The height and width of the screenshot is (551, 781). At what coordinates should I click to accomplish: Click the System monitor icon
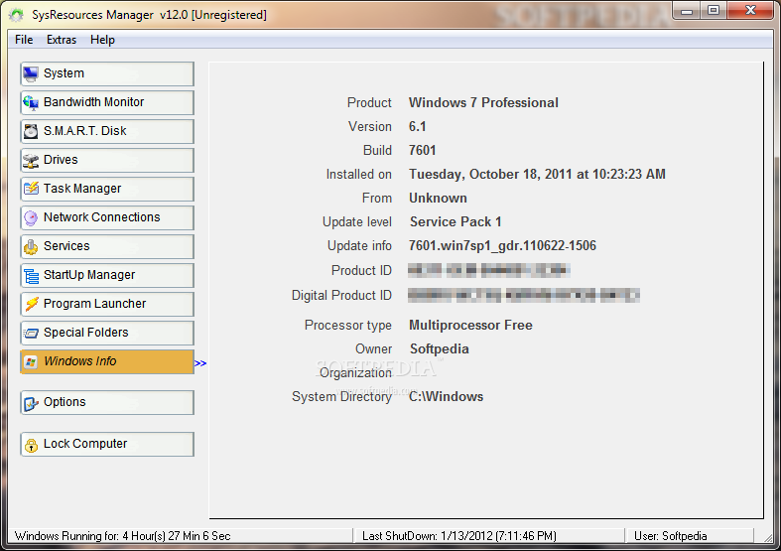31,74
